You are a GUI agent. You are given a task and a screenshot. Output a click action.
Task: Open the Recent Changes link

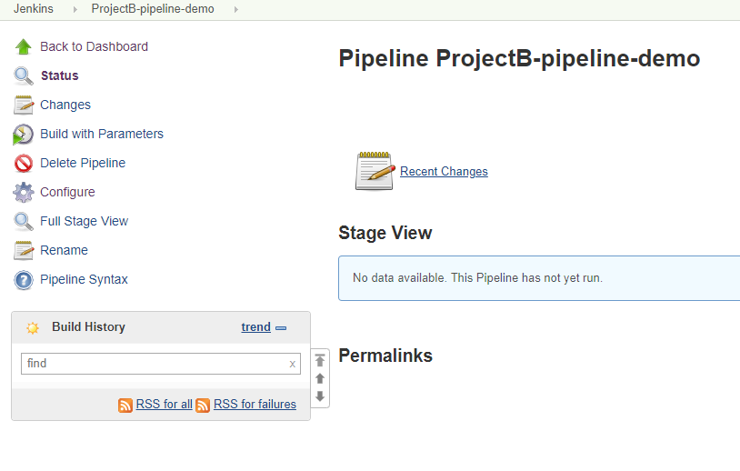(444, 171)
